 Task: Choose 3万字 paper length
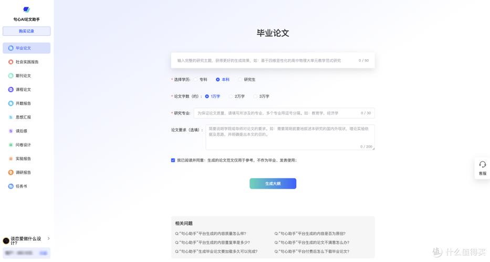255,96
